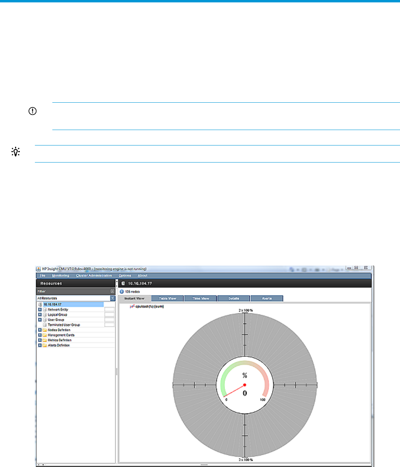Screen dimensions: 400x467
Task: Expand the Logical Group tree node
Action: point(40,315)
